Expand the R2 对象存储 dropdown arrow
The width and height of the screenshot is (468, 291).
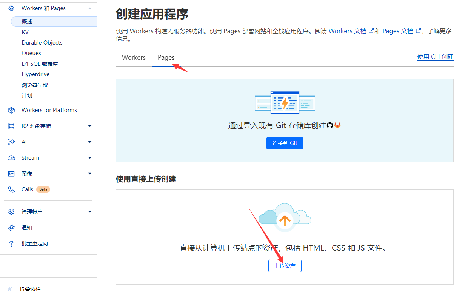[89, 126]
